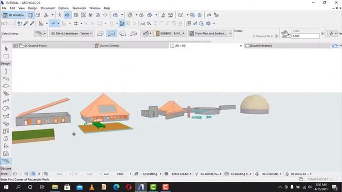The image size is (342, 192).
Task: Open VLC from the Windows taskbar
Action: click(x=92, y=187)
